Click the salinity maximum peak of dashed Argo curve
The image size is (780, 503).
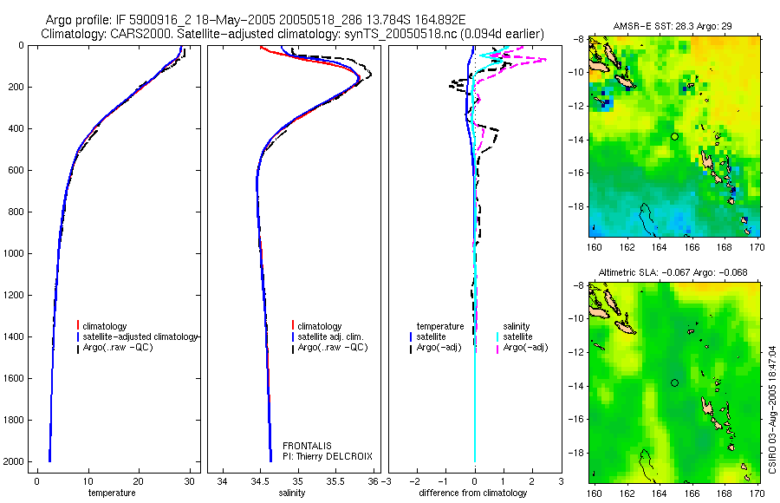tap(371, 75)
